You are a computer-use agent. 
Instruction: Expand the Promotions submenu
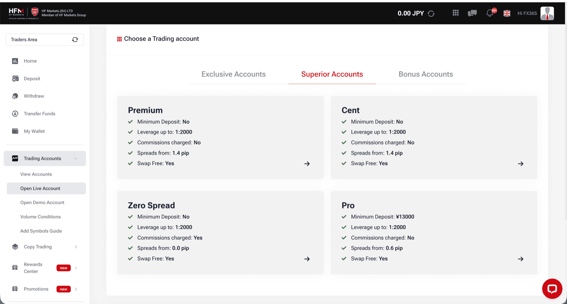click(x=76, y=289)
